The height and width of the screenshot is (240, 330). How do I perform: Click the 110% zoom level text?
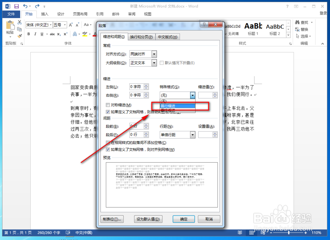pos(316,233)
